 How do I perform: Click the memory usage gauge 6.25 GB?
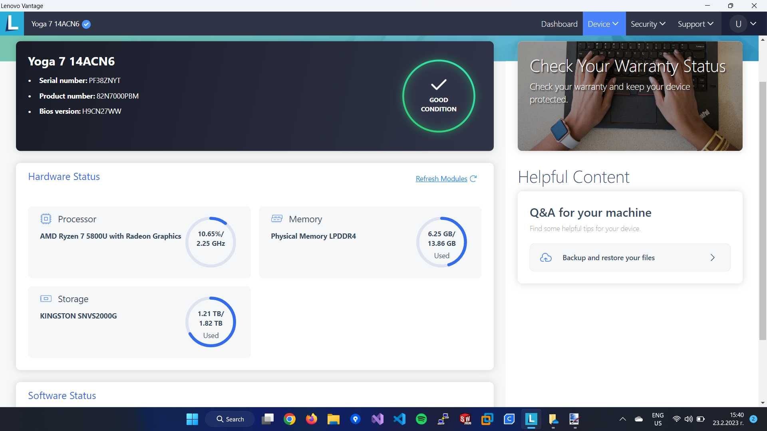coord(441,242)
